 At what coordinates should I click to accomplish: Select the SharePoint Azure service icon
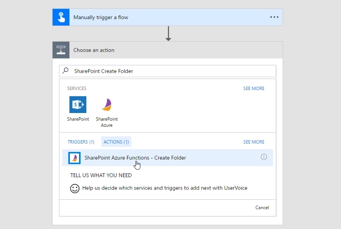click(x=107, y=105)
